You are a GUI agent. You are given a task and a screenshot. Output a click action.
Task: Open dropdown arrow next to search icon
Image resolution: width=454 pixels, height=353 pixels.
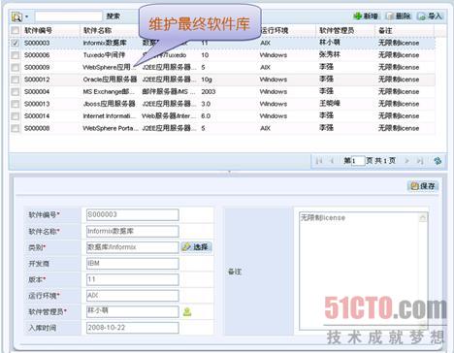tap(26, 16)
